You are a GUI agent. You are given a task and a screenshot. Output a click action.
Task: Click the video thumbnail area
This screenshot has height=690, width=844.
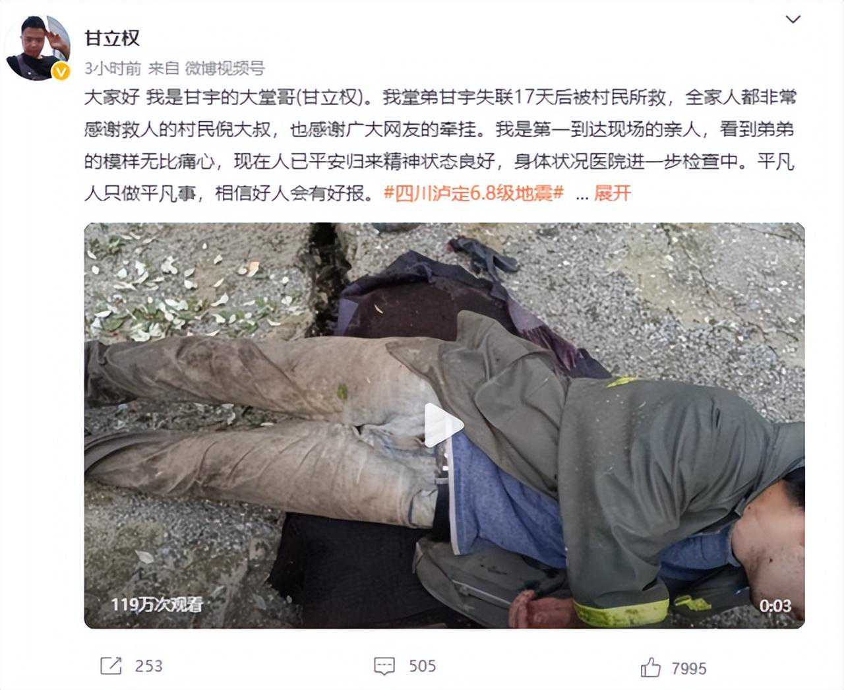pos(444,425)
